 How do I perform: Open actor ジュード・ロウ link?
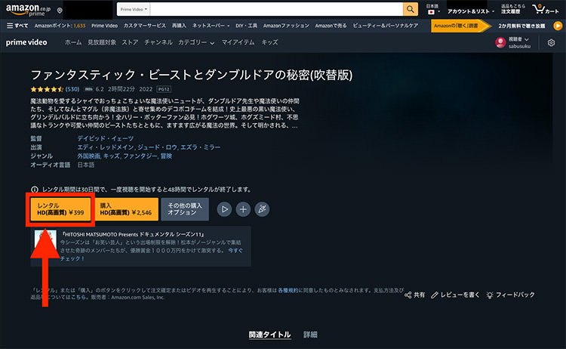[158, 147]
